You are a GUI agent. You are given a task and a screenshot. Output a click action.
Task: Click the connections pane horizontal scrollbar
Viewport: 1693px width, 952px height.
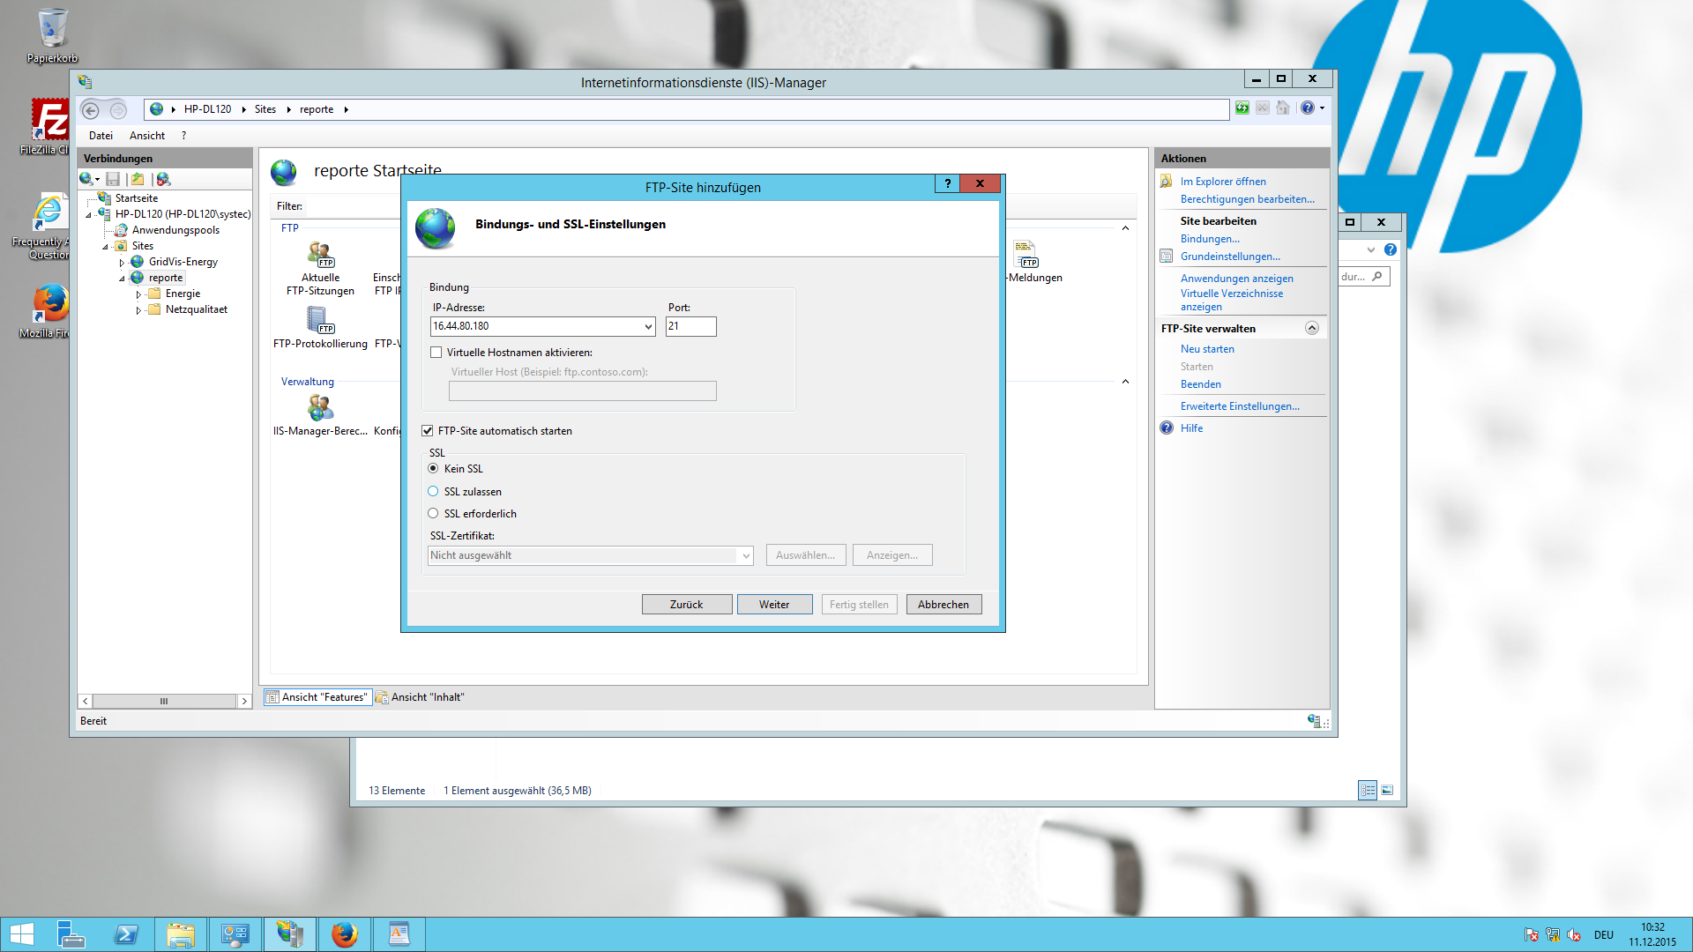pyautogui.click(x=164, y=702)
